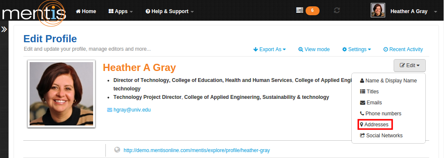Switch to View mode
444x158 pixels.
pos(314,49)
